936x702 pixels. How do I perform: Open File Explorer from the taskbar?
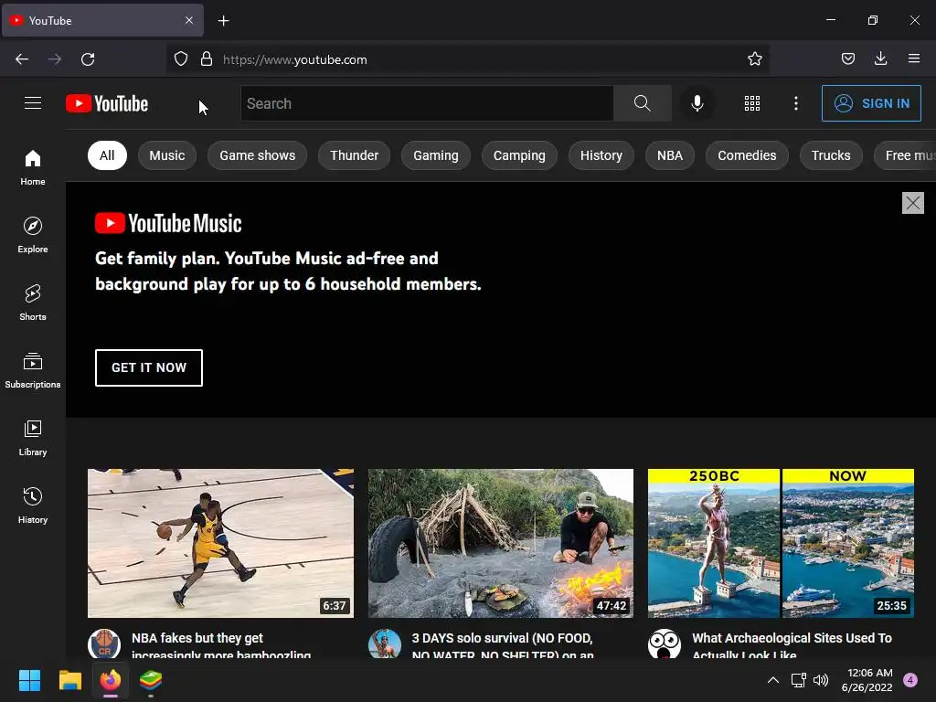(69, 680)
